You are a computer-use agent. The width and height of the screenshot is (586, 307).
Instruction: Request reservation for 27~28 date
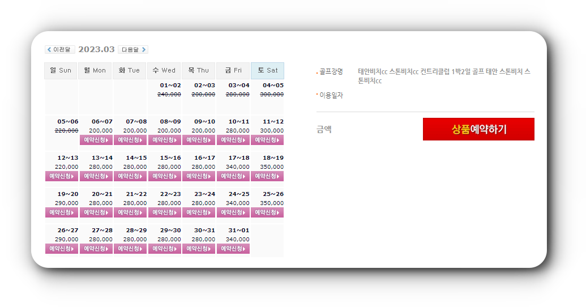click(x=96, y=249)
